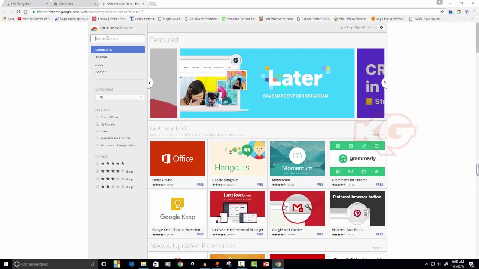Reload the page with the refresh icon
Viewport: 479px width, 269px height.
[18, 12]
